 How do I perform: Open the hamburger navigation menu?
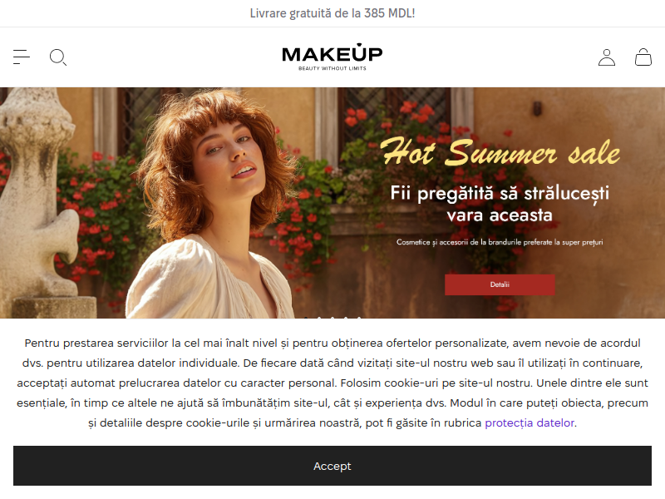[22, 57]
